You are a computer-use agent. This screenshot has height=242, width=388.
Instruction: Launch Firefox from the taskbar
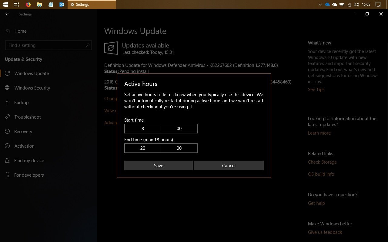(x=28, y=5)
